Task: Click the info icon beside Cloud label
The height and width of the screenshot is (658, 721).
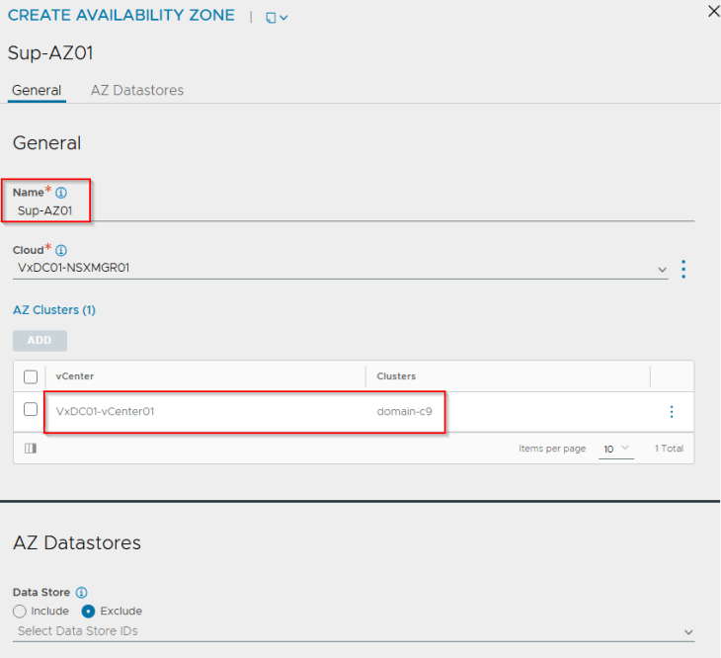Action: point(61,251)
